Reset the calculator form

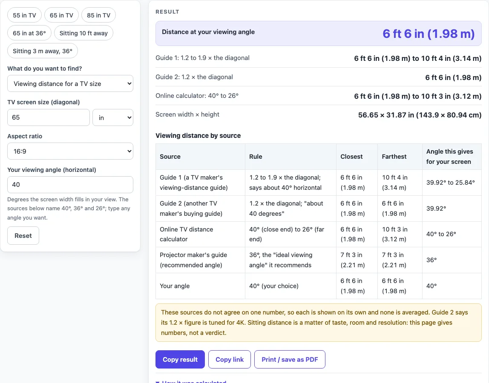[x=23, y=236]
